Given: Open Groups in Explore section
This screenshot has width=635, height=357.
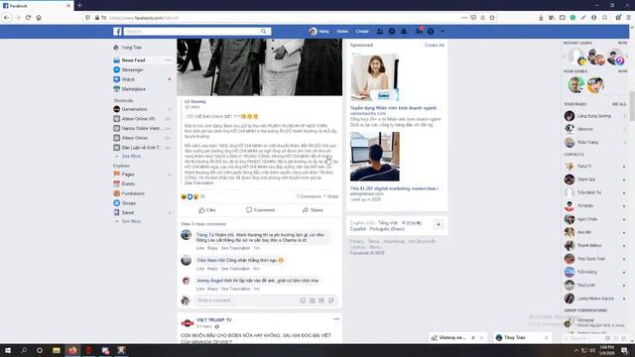Looking at the screenshot, I should (125, 203).
